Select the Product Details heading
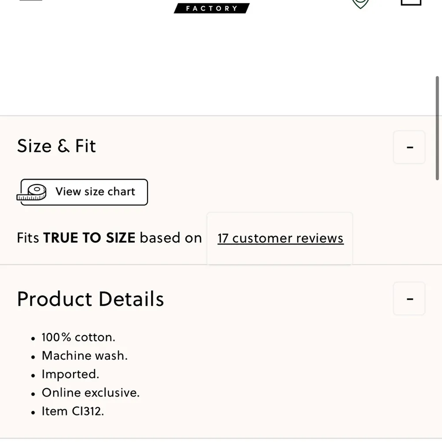Screen dimensions: 442x442 [x=90, y=298]
